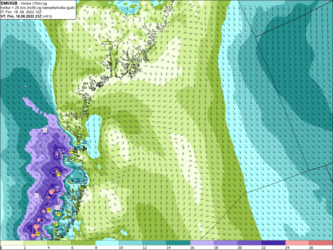The height and width of the screenshot is (250, 333).
Task: Click the 20–22 m/s purple legend swatch
Action: coord(250,243)
